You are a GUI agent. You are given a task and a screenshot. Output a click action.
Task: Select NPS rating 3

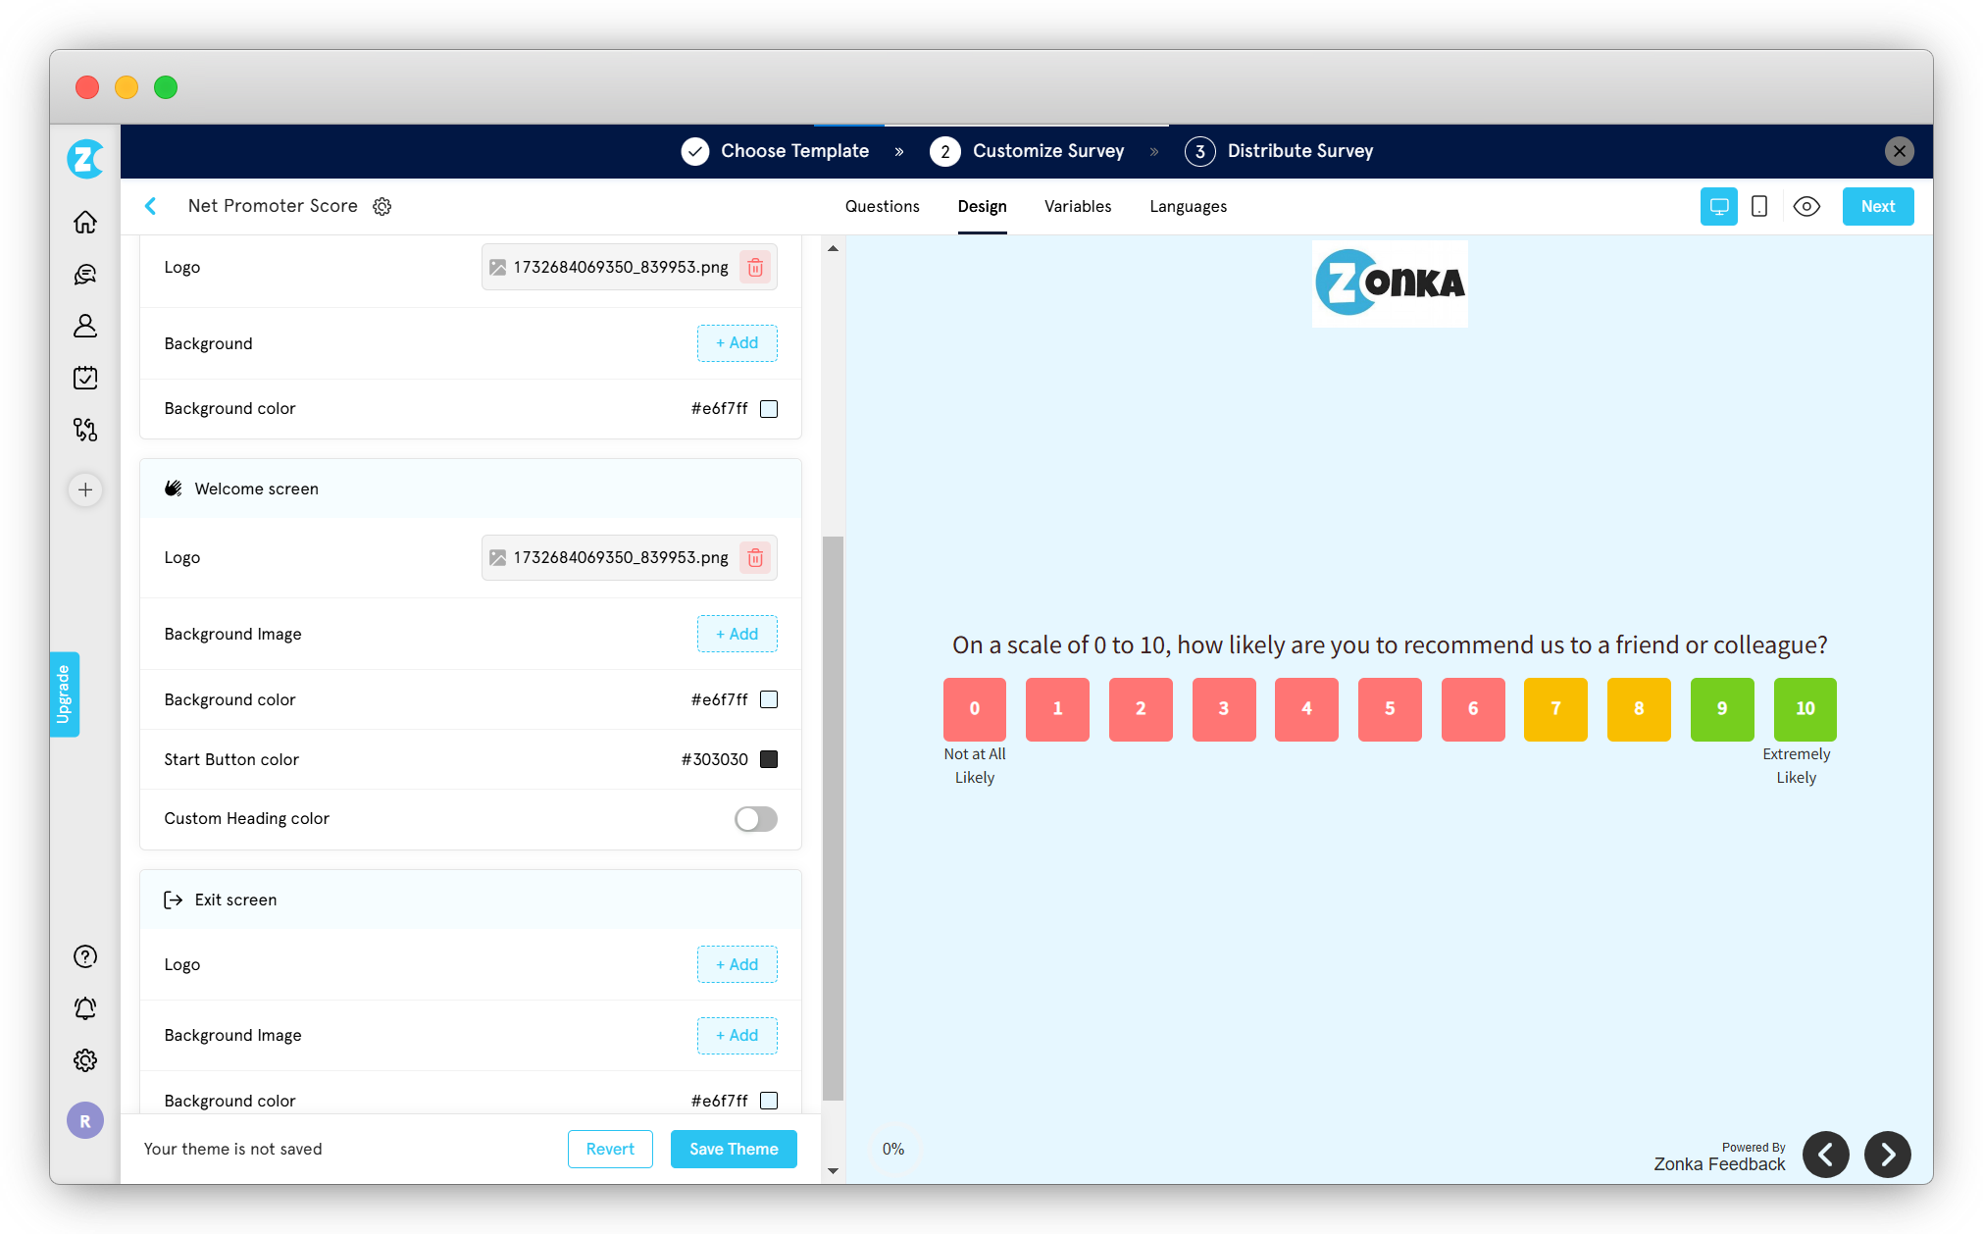(x=1224, y=708)
